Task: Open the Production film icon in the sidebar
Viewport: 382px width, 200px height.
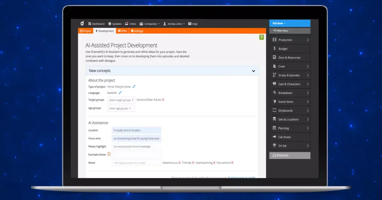Action: (274, 40)
